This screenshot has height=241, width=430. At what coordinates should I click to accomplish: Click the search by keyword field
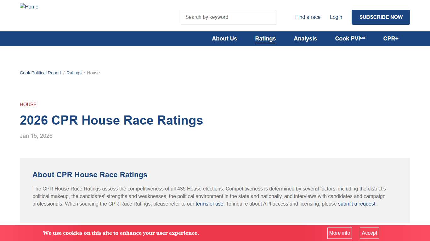click(229, 17)
